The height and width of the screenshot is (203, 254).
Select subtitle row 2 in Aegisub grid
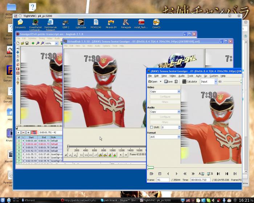coord(39,144)
